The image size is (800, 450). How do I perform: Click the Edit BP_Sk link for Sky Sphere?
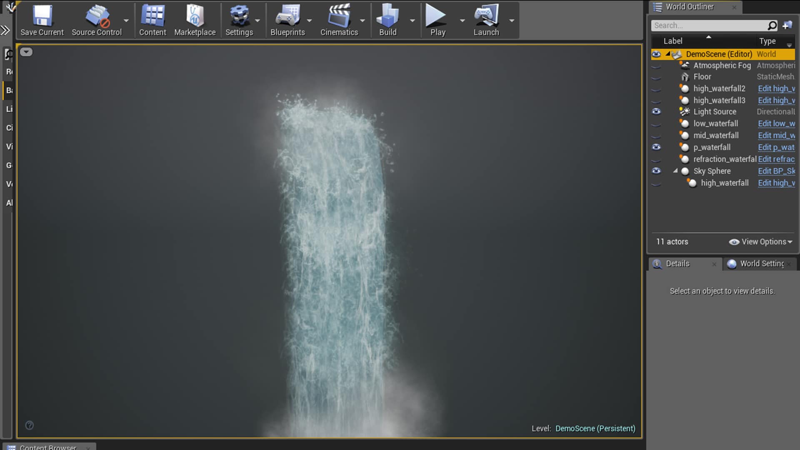click(x=776, y=171)
